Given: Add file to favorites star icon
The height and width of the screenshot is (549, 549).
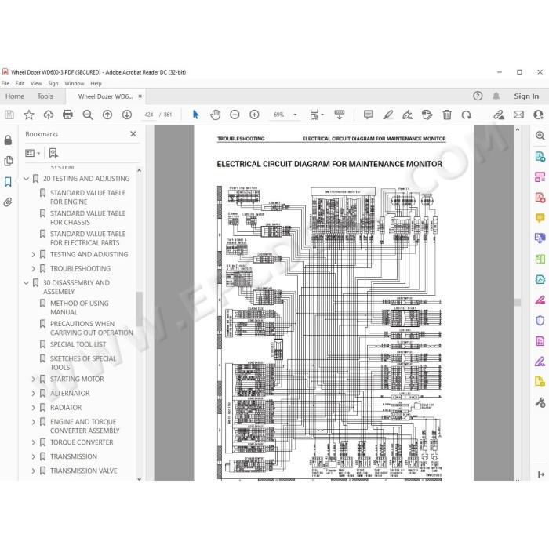Looking at the screenshot, I should tap(29, 115).
